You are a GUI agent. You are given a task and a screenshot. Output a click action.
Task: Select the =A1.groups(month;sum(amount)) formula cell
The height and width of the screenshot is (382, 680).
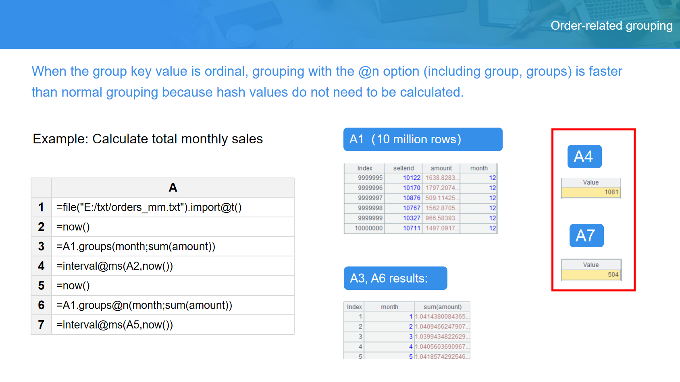[x=173, y=246]
